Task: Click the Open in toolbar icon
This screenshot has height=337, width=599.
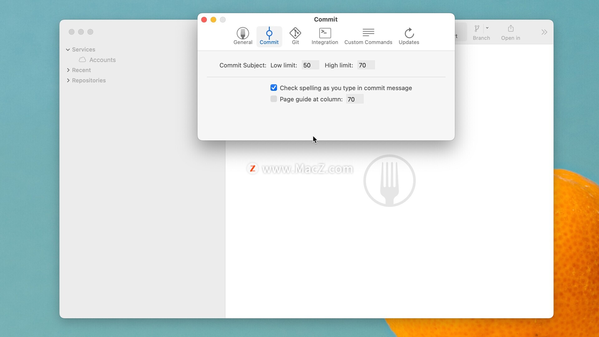Action: click(x=511, y=29)
